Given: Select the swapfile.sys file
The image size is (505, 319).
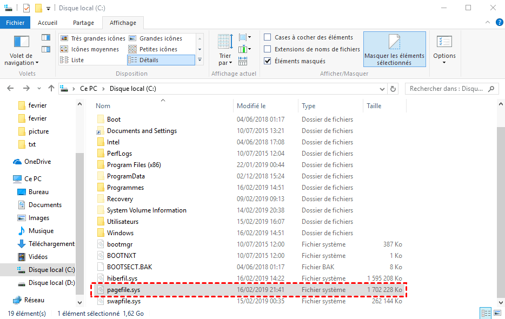Looking at the screenshot, I should pos(124,301).
